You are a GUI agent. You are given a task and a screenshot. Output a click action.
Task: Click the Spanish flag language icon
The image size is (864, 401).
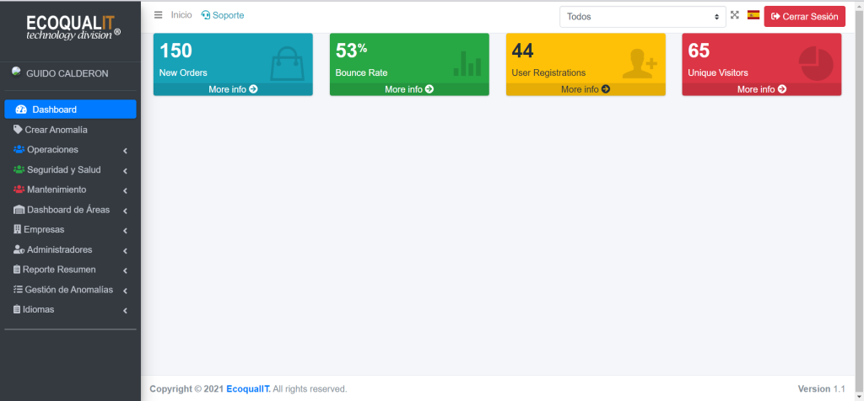pos(753,15)
